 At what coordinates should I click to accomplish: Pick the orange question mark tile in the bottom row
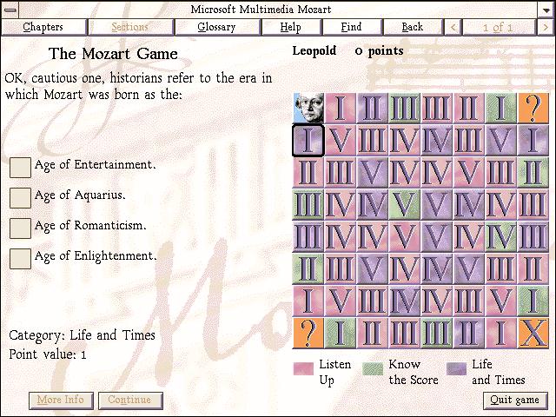click(308, 333)
